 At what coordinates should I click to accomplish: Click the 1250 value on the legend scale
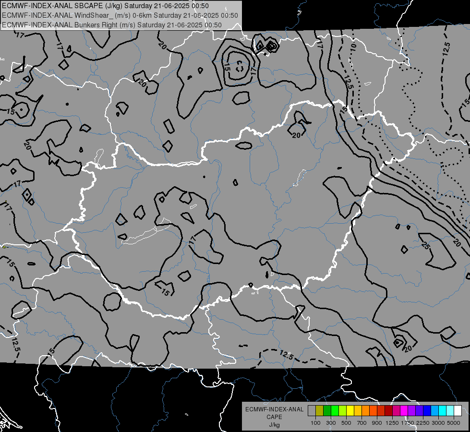point(392,423)
